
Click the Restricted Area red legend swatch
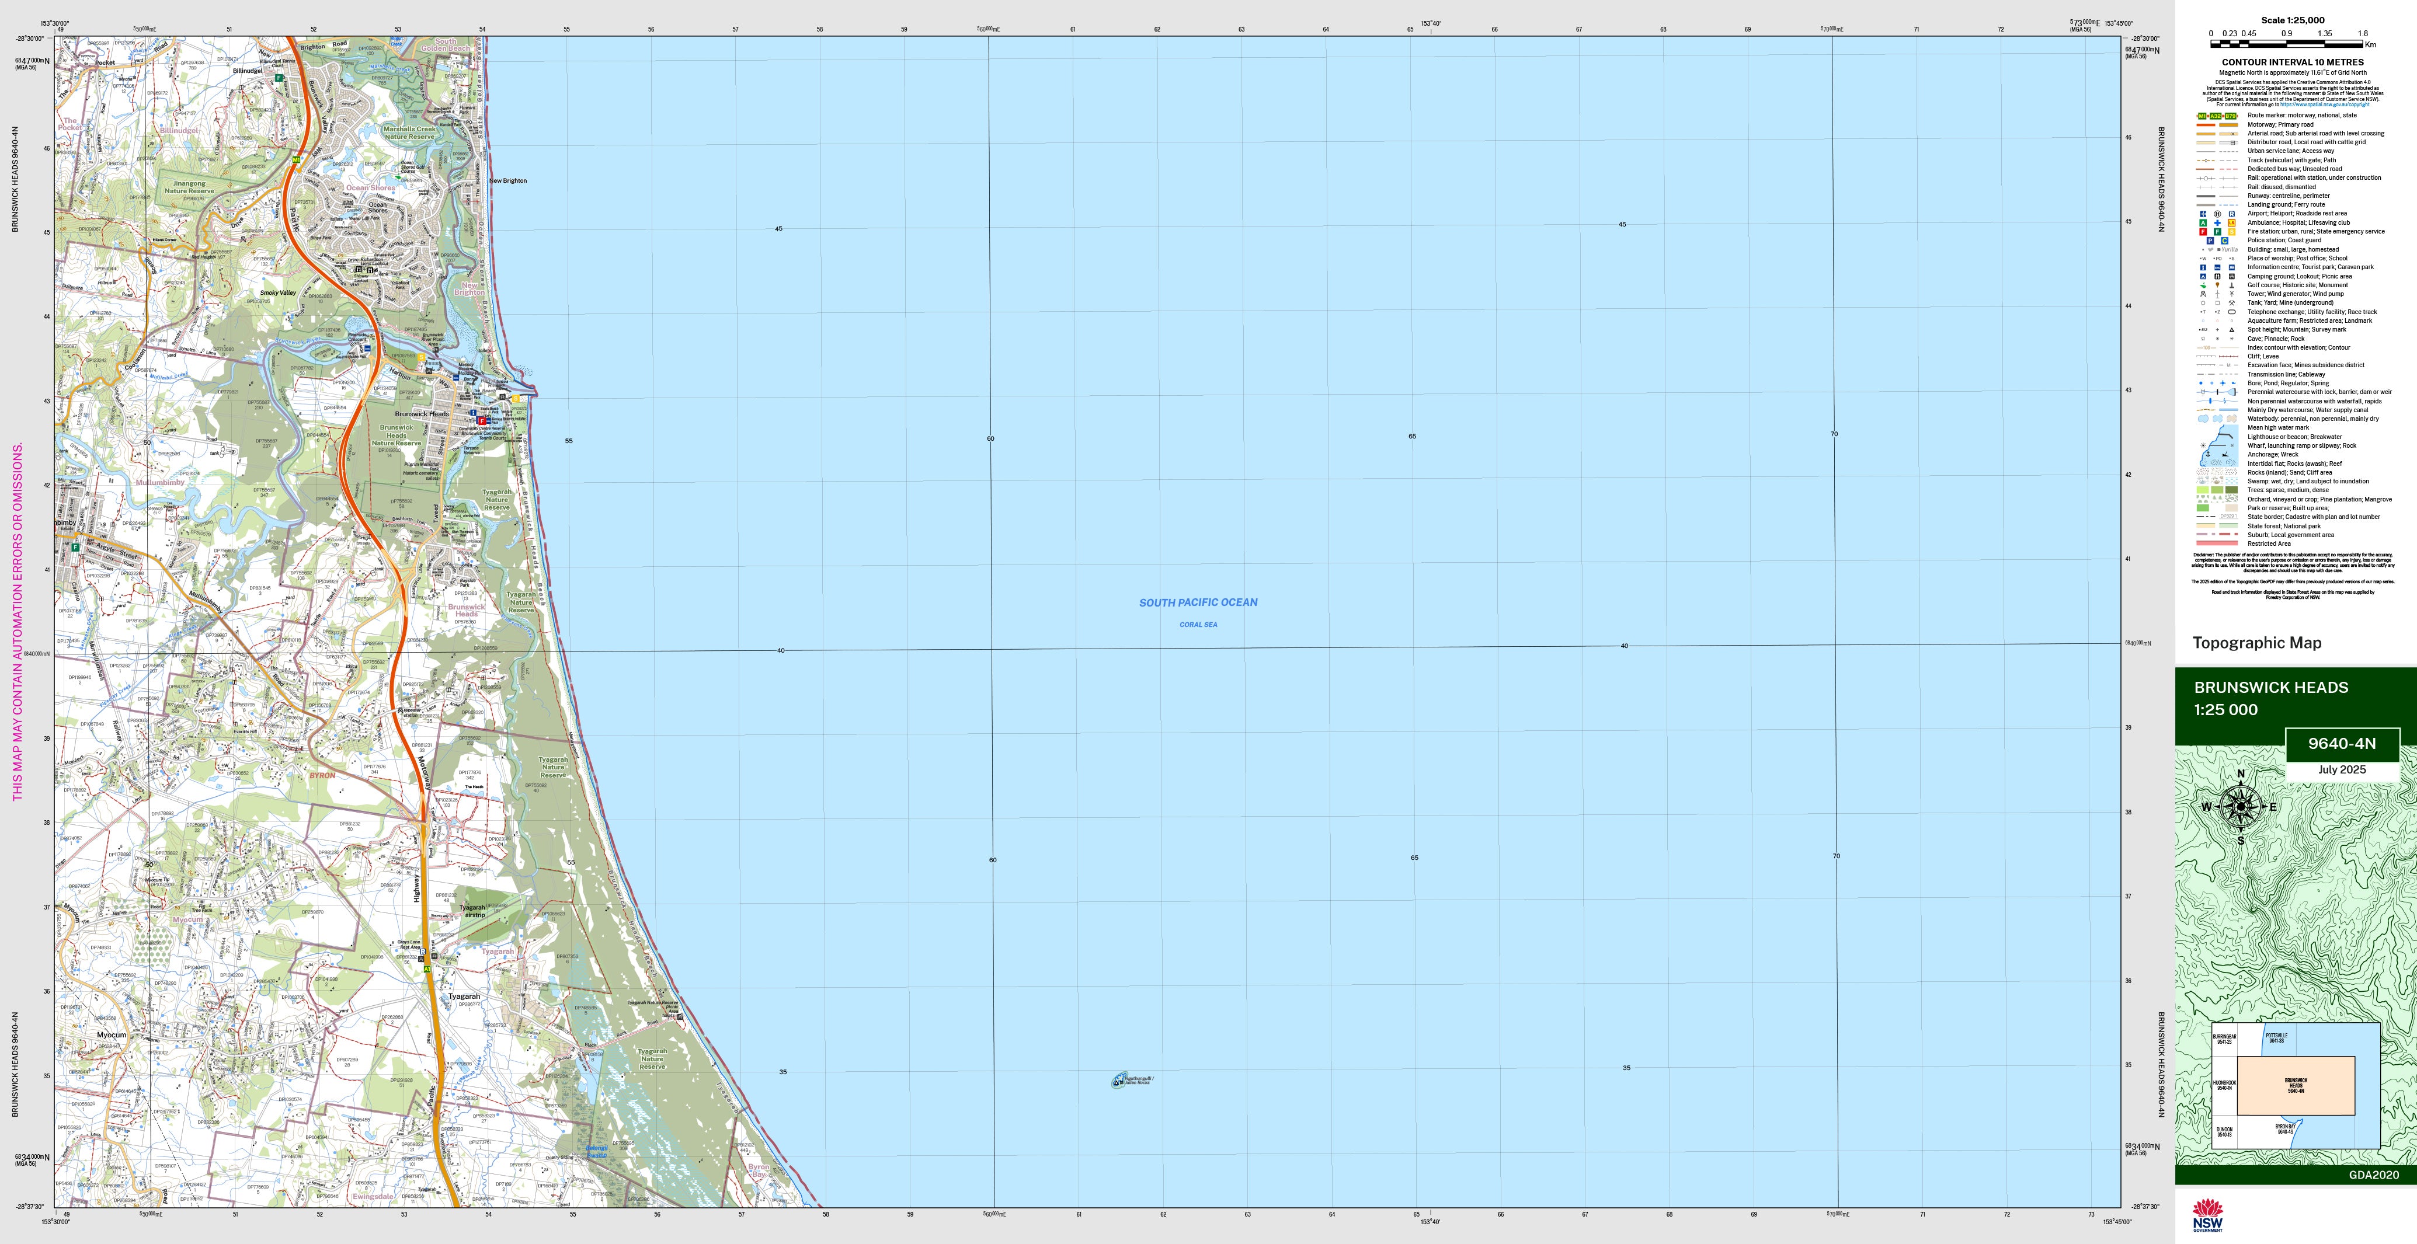pyautogui.click(x=2217, y=543)
